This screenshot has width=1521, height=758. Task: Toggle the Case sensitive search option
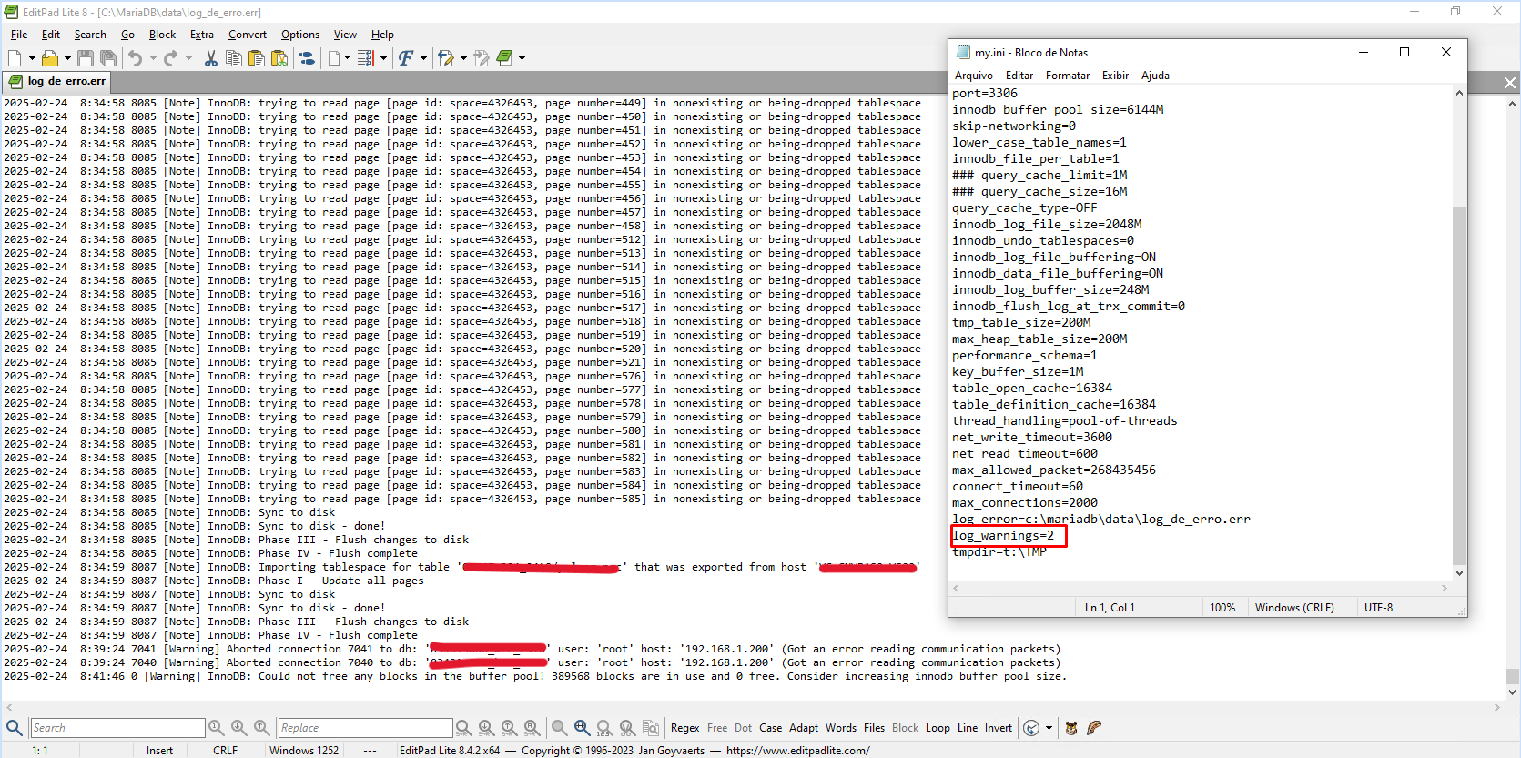770,728
